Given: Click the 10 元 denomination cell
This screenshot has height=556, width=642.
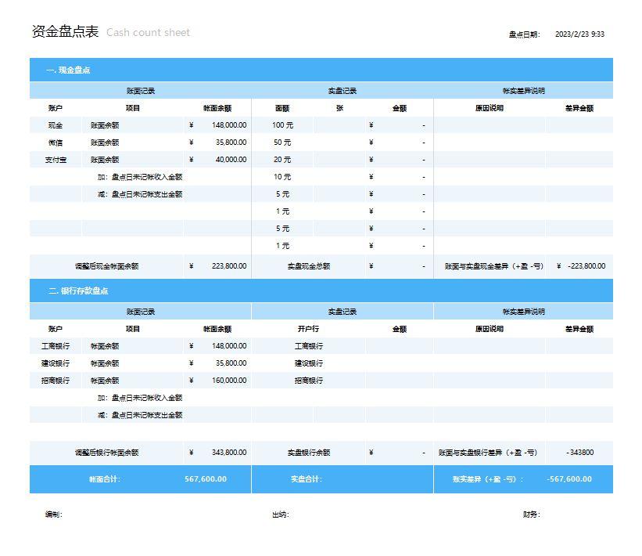Looking at the screenshot, I should click(282, 177).
